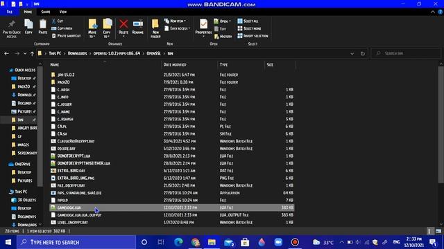
Task: Click the taskbar search box
Action: point(76,242)
